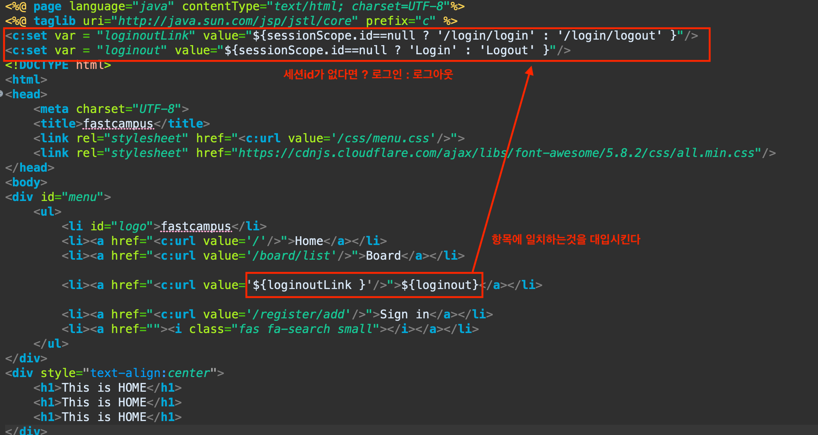The height and width of the screenshot is (435, 818).
Task: Click the font-awesome cloudflare stylesheet URL
Action: coord(496,153)
